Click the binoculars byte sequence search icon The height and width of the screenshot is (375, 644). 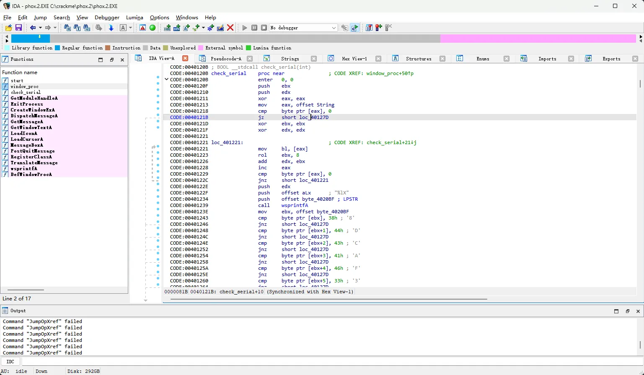(87, 28)
